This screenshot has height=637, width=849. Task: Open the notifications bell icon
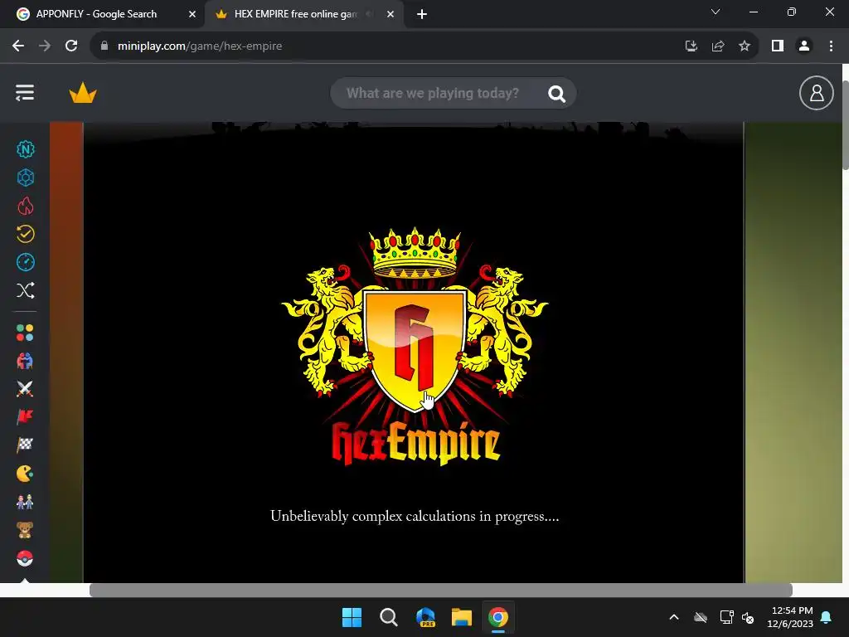[827, 617]
